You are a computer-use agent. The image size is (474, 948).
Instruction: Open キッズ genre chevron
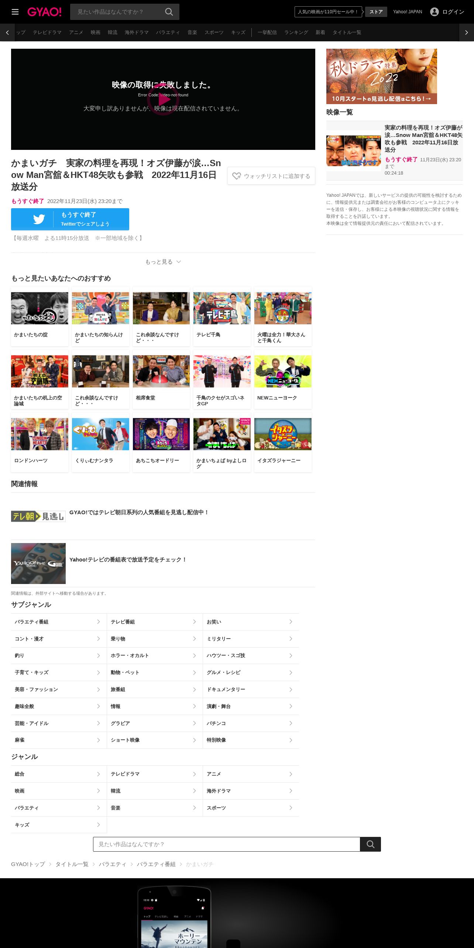(x=99, y=825)
